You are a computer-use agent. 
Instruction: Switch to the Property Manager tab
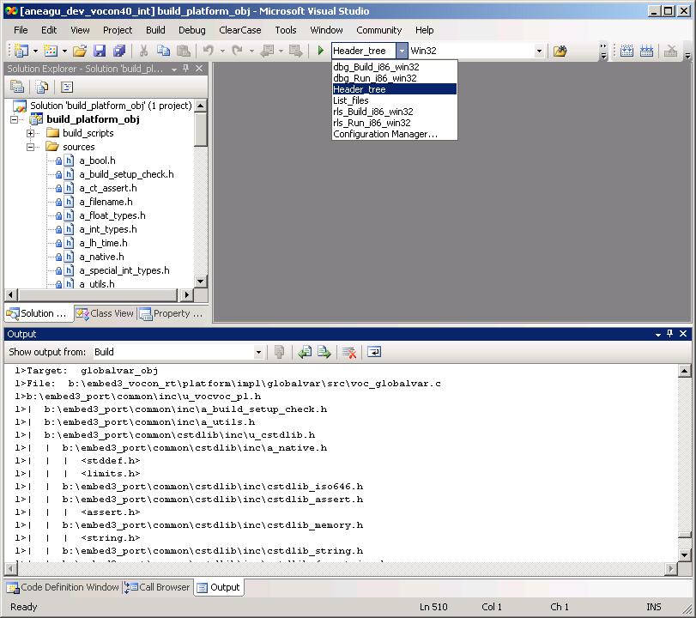pyautogui.click(x=172, y=313)
